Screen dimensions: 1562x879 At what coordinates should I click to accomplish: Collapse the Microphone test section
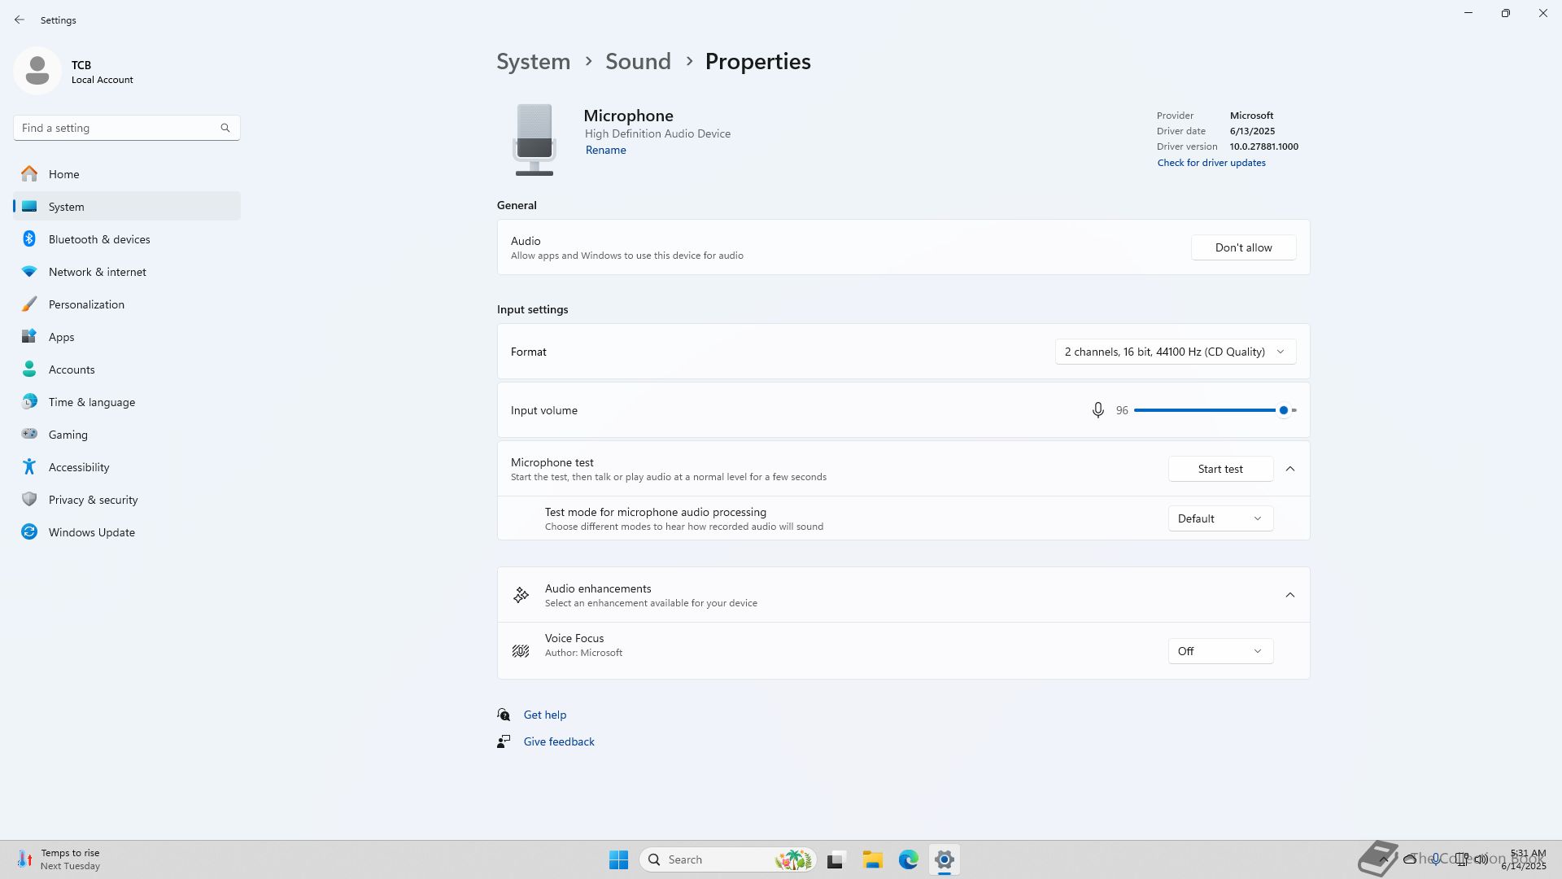coord(1290,469)
